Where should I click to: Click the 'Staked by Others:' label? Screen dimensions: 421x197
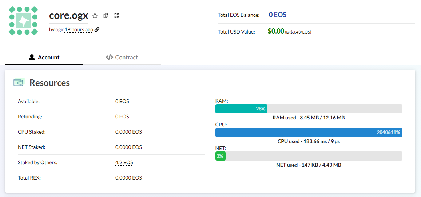38,163
